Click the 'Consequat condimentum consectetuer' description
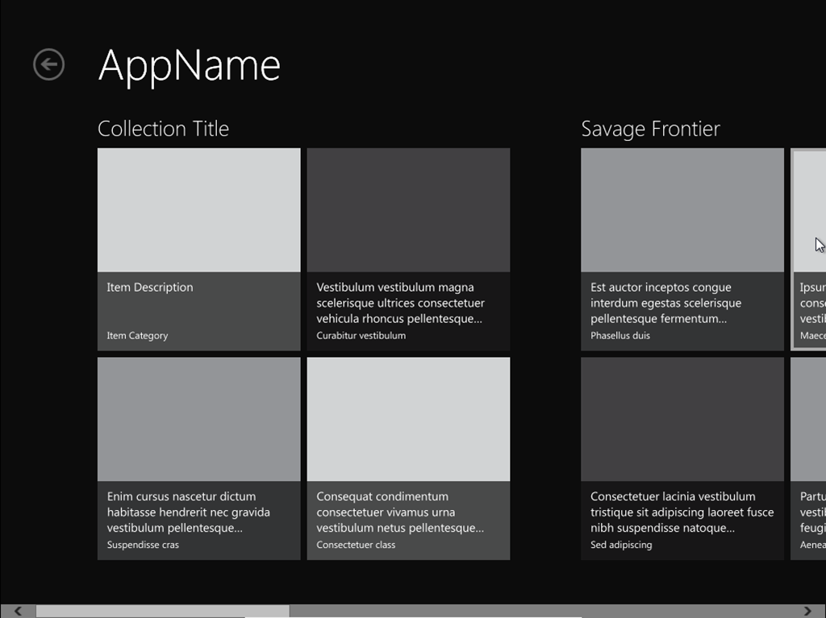Viewport: 826px width, 618px height. coord(400,512)
